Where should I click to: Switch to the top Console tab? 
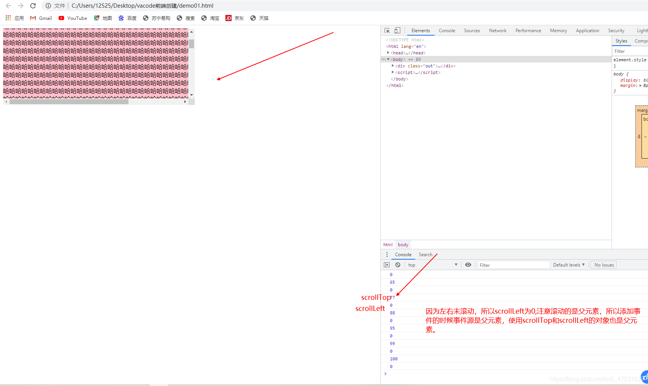click(447, 31)
